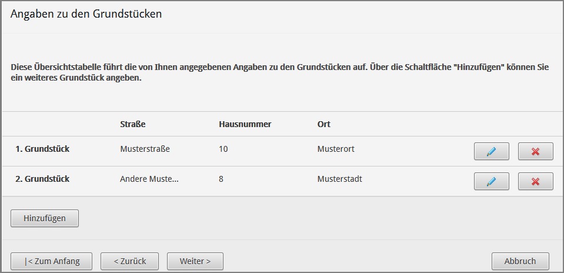Click the Ort column header
This screenshot has height=273, width=564.
coord(323,124)
